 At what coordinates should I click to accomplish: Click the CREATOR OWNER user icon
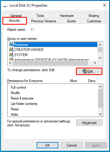[11, 49]
